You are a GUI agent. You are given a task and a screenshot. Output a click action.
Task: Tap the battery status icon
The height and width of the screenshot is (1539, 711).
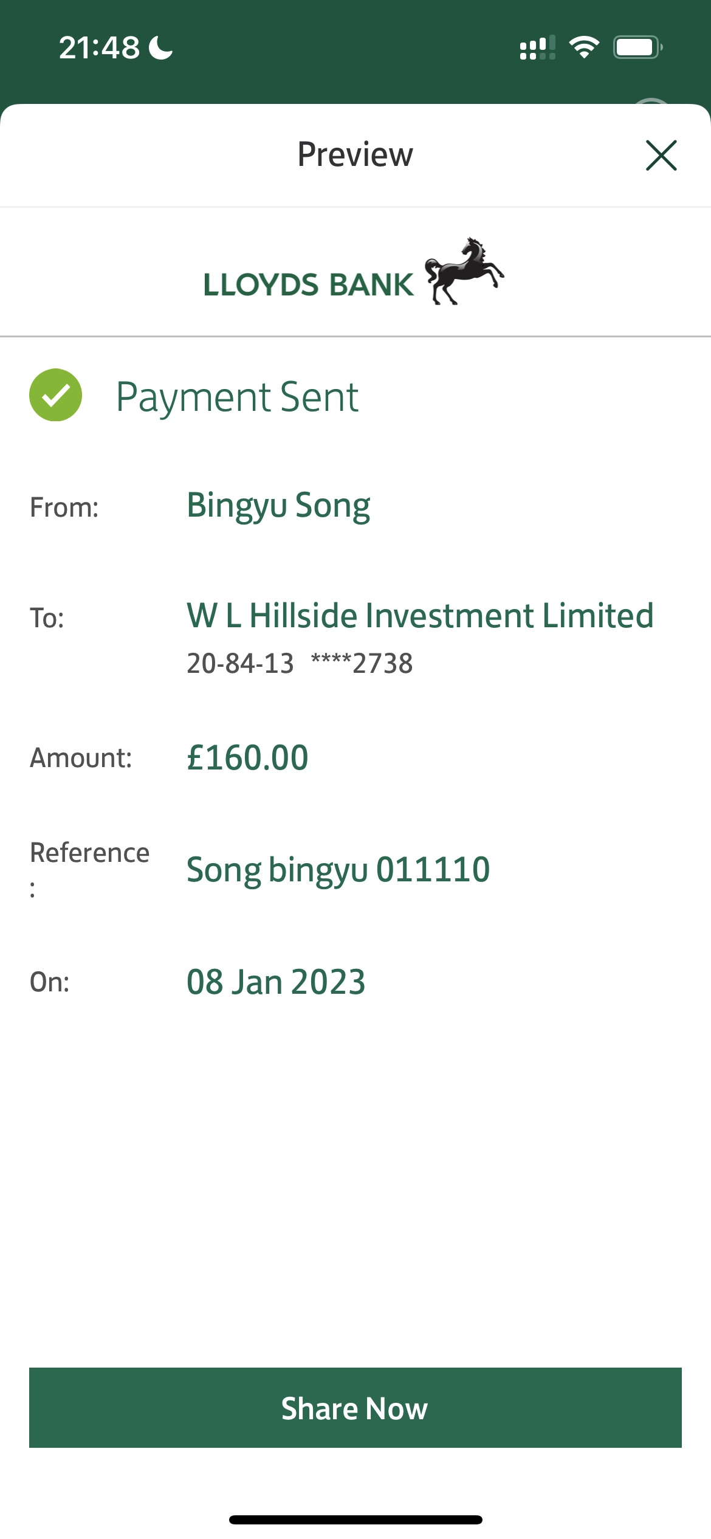coord(637,47)
